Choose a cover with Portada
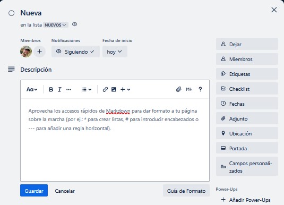This screenshot has width=284, height=205. click(247, 148)
